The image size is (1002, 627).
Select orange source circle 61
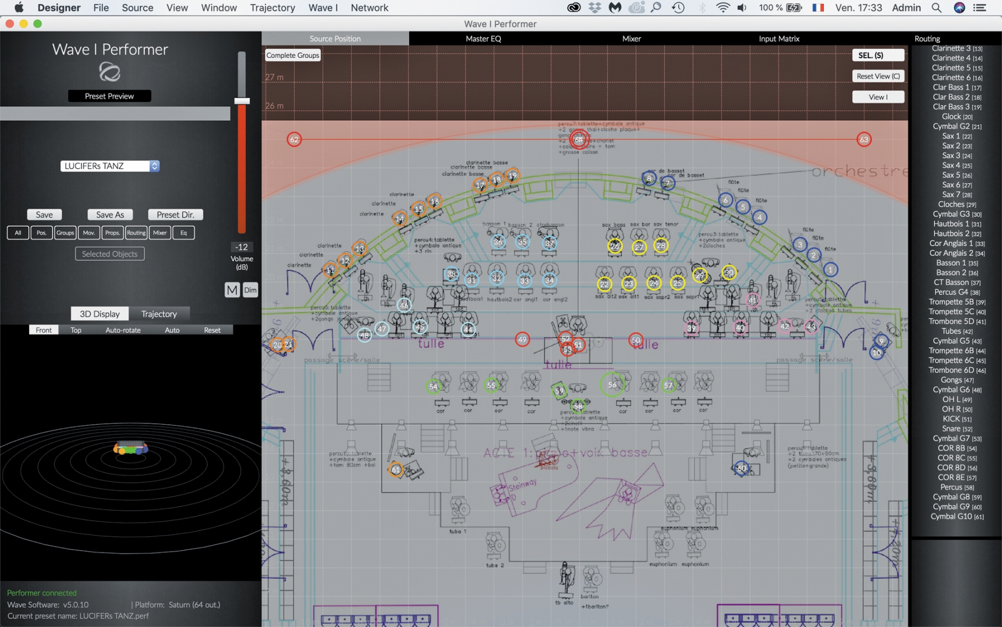click(x=395, y=469)
